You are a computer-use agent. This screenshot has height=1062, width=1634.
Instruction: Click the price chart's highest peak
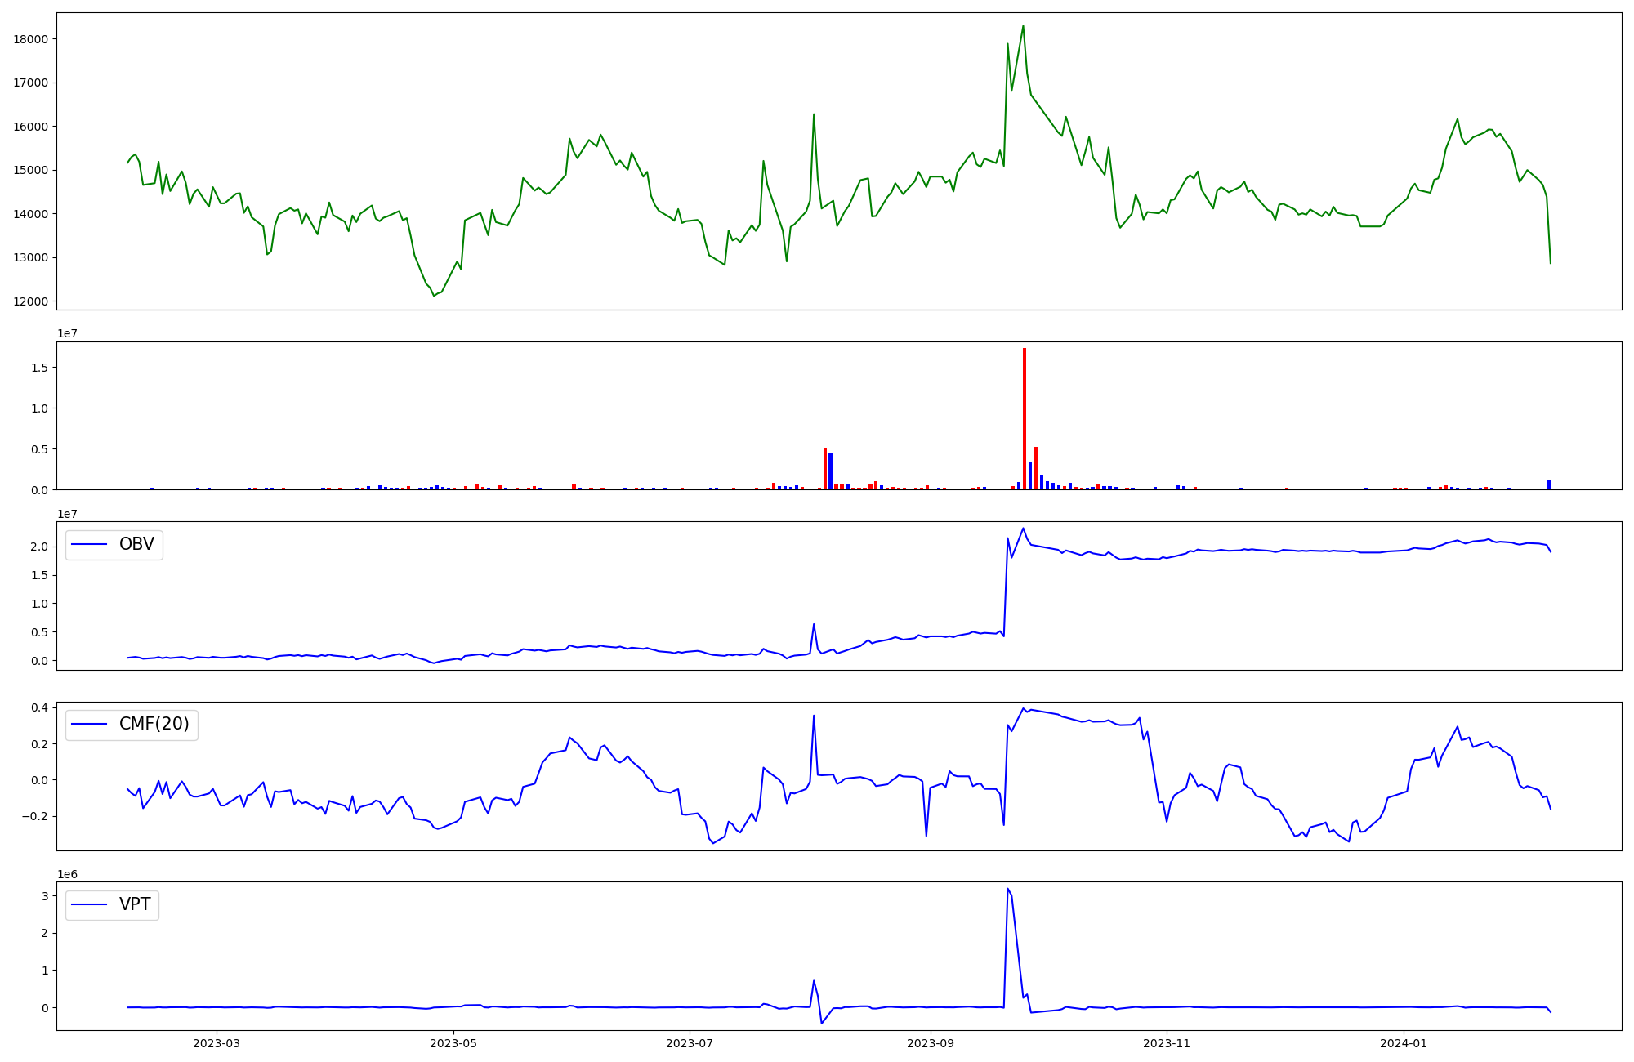[x=1023, y=26]
